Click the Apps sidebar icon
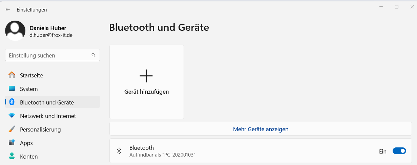The height and width of the screenshot is (165, 417). pos(12,143)
